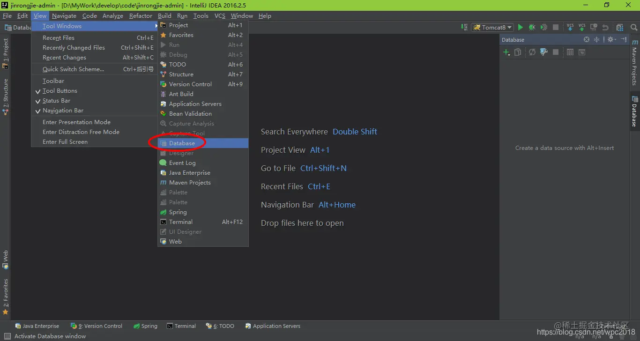Click Collapse All in Database panel

coord(596,39)
